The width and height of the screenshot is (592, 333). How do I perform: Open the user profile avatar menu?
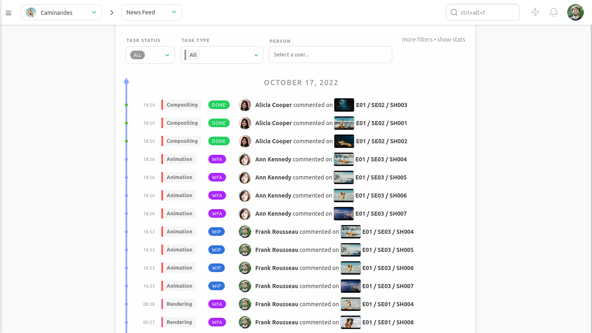coord(575,12)
